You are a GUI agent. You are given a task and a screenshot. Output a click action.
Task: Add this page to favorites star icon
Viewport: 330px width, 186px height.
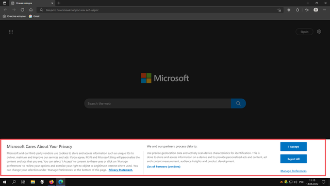(x=279, y=10)
